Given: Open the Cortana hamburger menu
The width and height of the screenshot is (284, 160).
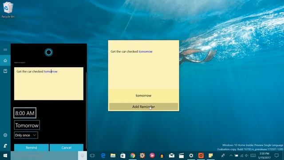Looking at the screenshot, I should (x=5, y=49).
